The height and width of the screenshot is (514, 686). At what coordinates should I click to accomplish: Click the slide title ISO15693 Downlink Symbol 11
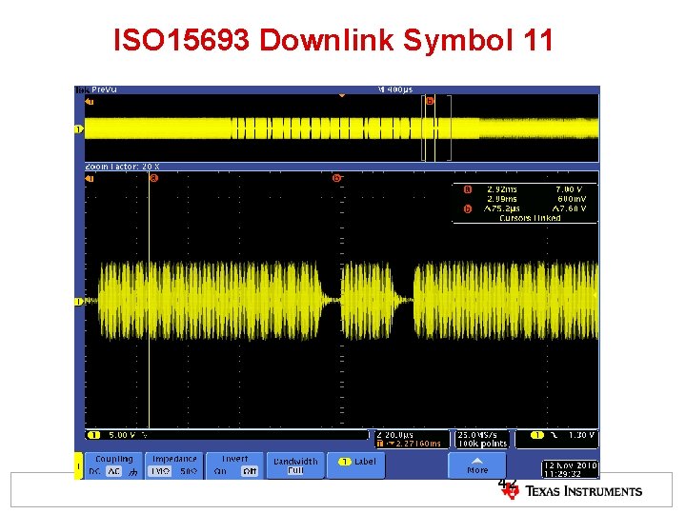[x=333, y=40]
